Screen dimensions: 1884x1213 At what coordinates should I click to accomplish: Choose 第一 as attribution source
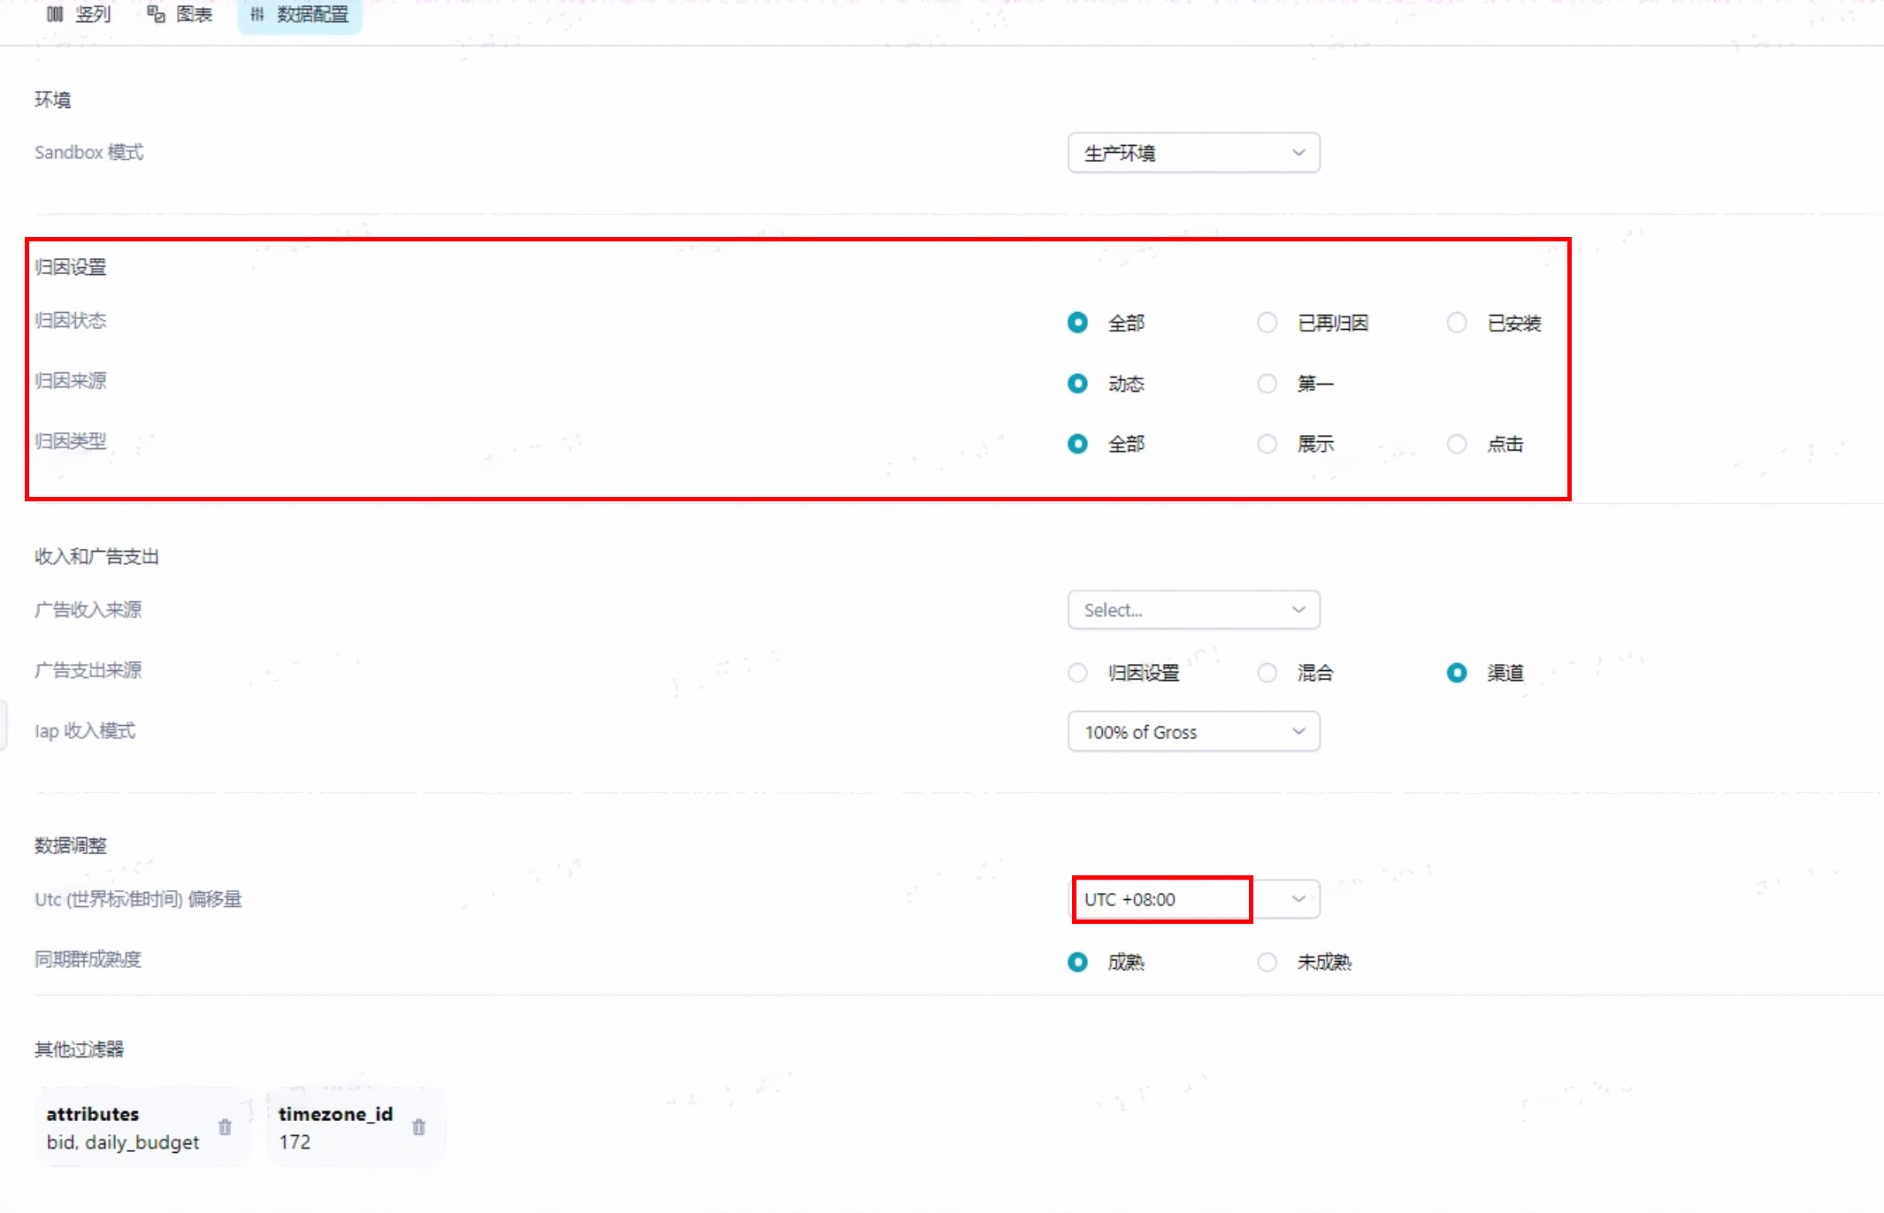(x=1267, y=383)
